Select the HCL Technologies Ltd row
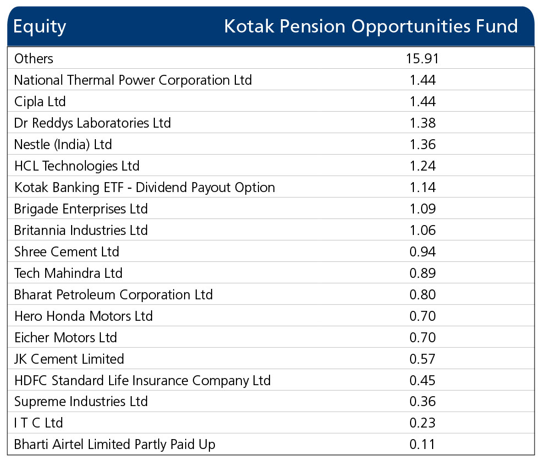The image size is (539, 460). pyautogui.click(x=271, y=166)
